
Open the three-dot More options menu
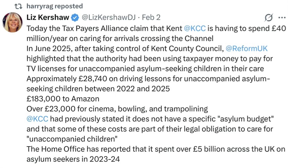tap(281, 17)
